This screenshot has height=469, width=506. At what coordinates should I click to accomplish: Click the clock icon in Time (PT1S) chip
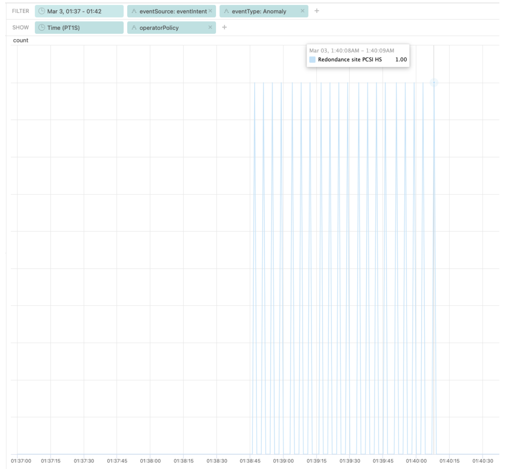tap(42, 28)
